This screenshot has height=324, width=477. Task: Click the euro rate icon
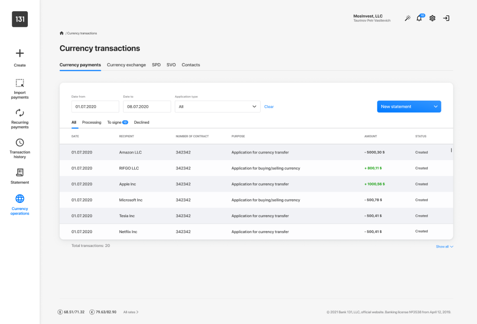coord(92,312)
